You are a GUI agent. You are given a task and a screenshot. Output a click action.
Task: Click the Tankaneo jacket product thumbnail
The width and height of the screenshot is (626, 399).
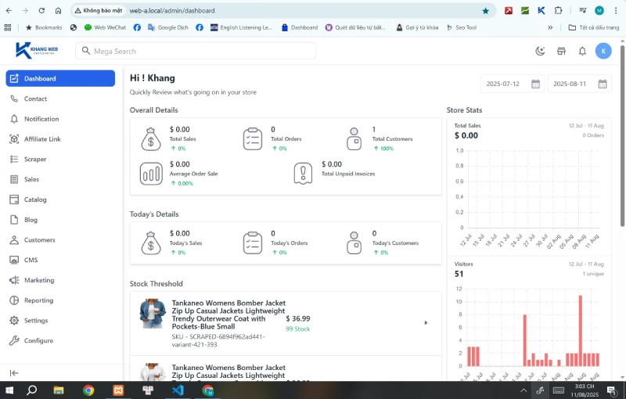click(152, 314)
